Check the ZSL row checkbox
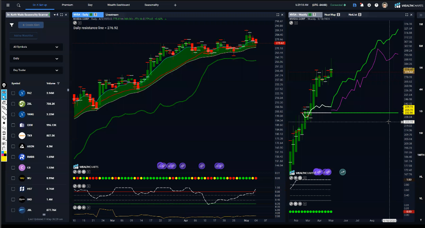425x228 pixels. pyautogui.click(x=13, y=104)
